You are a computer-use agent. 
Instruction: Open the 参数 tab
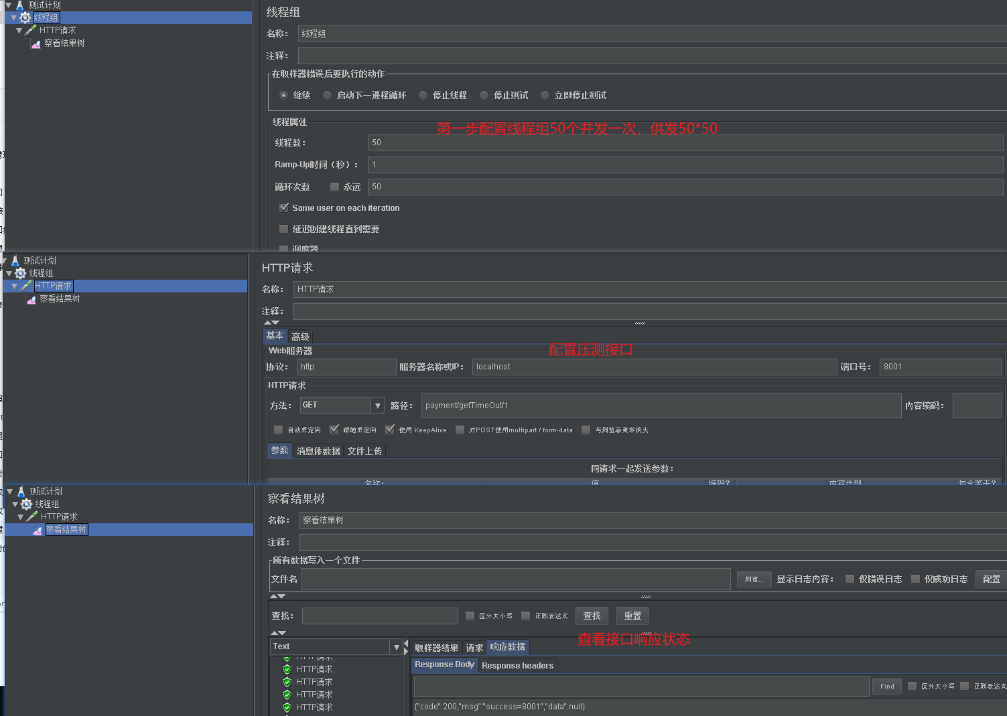coord(280,450)
